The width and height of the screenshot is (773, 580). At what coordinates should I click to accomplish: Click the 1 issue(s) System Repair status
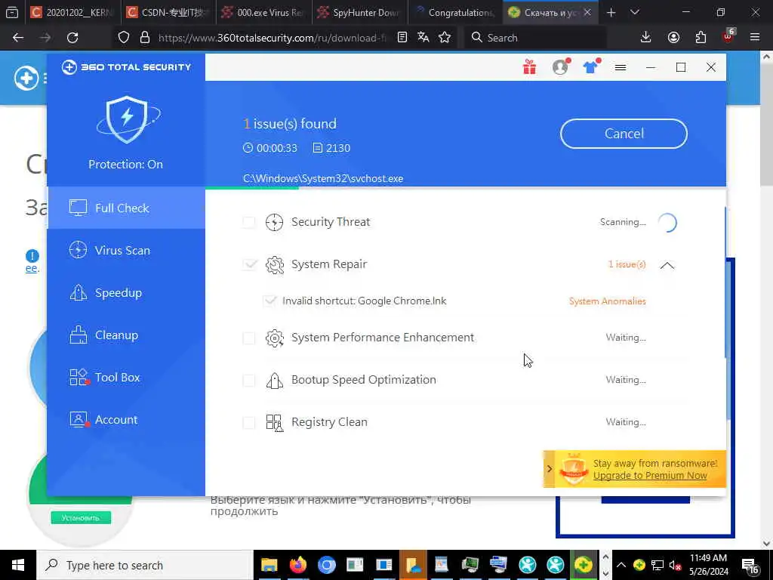coord(627,265)
